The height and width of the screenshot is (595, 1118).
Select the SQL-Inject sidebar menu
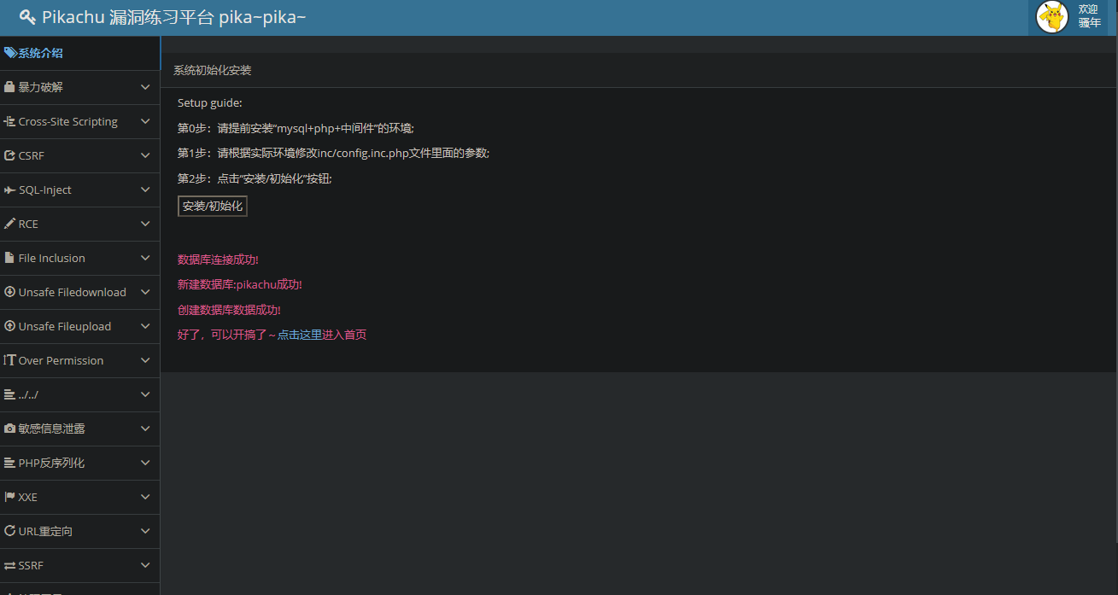point(79,190)
